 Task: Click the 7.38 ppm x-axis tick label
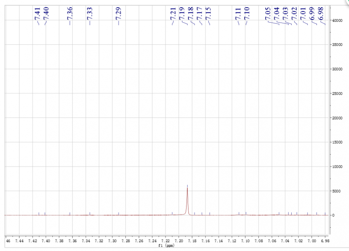59,241
